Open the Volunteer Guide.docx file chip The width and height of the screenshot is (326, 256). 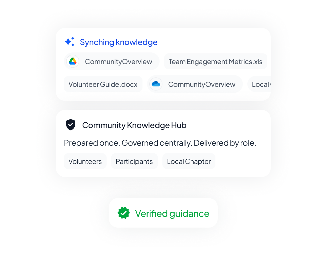click(x=103, y=84)
